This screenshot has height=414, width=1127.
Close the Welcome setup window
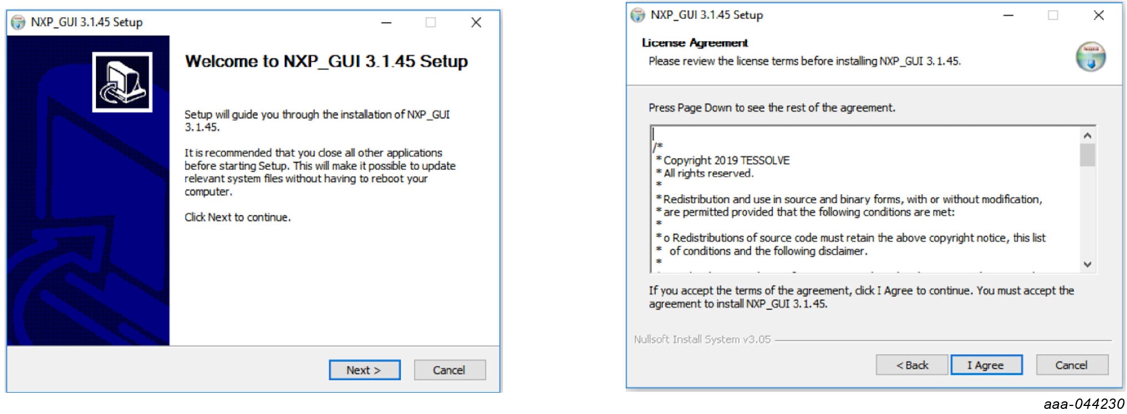tap(476, 22)
